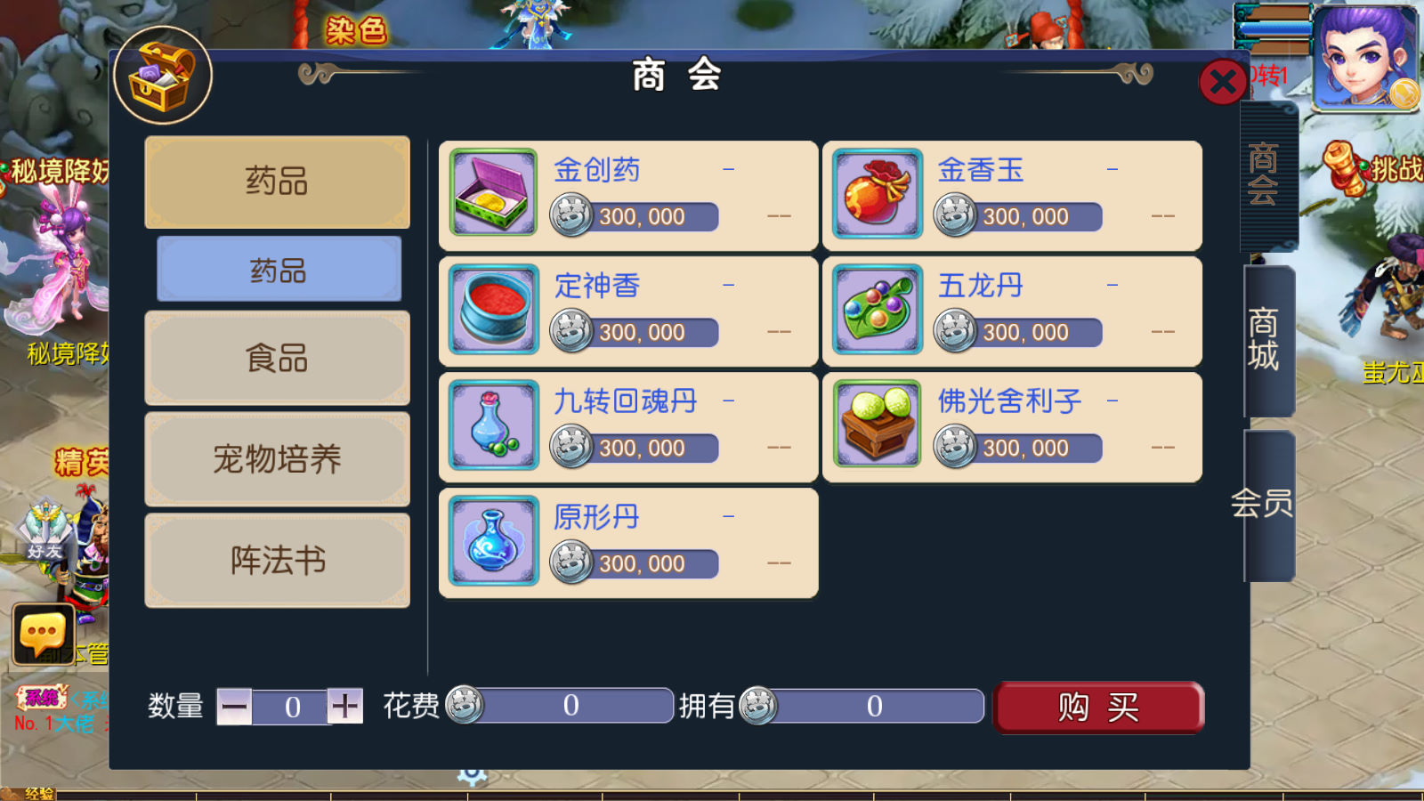1424x801 pixels.
Task: Expand the 食品 category
Action: [278, 358]
